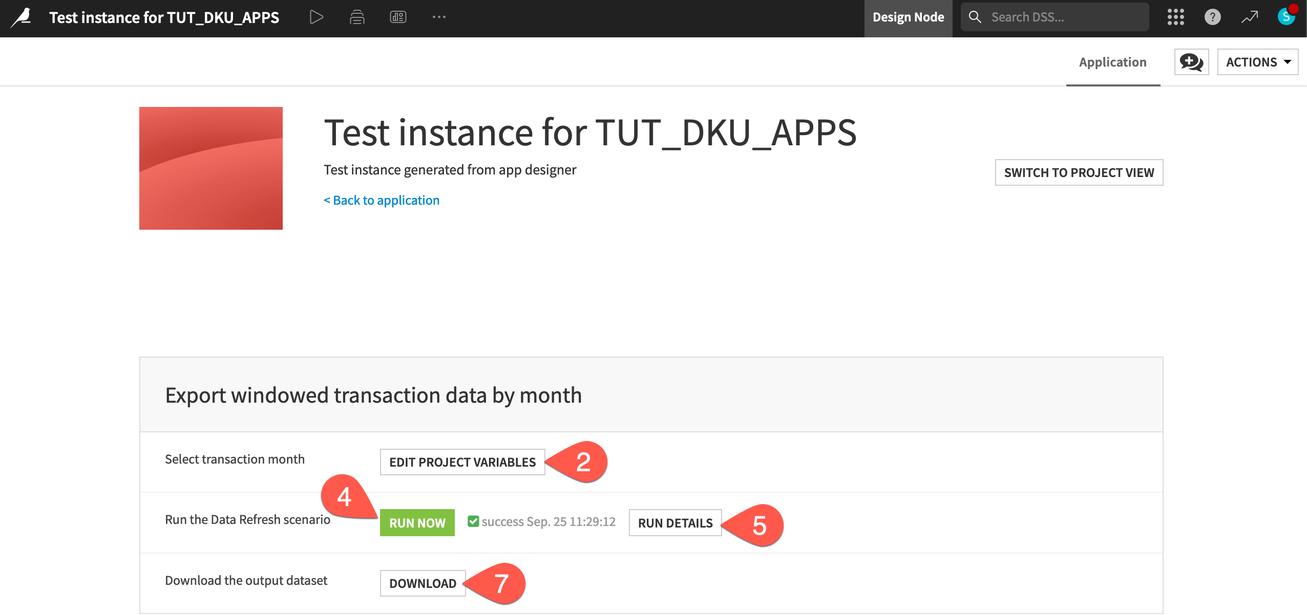Click the help question mark icon
The image size is (1307, 615).
click(1212, 17)
